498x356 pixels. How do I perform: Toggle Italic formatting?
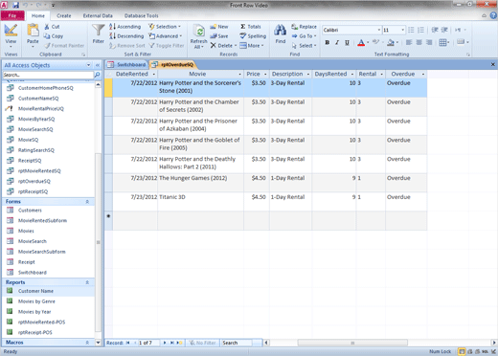coord(337,42)
